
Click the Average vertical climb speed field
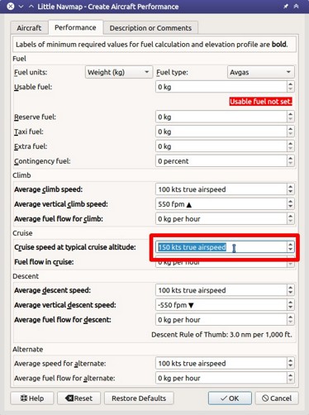click(221, 204)
